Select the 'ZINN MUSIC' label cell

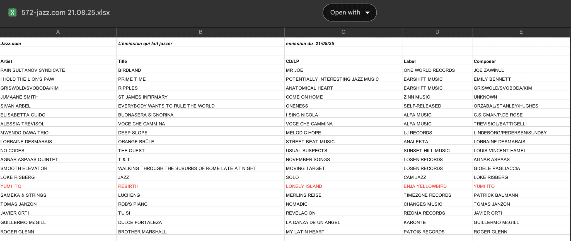(437, 96)
